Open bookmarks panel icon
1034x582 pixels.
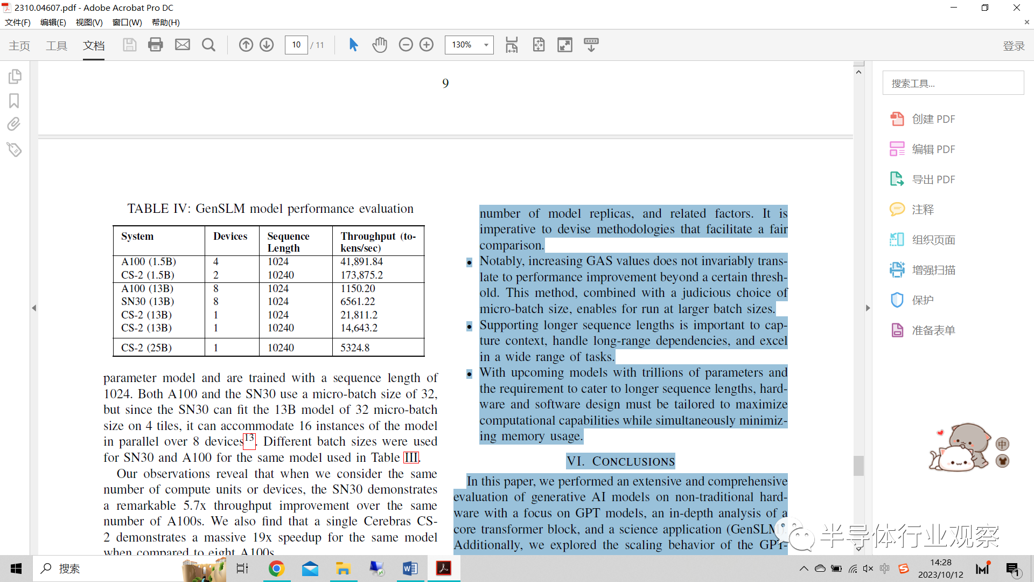[x=14, y=101]
